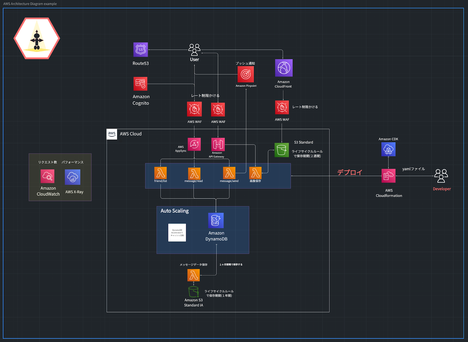Click the red 'Developer' label

coord(442,189)
